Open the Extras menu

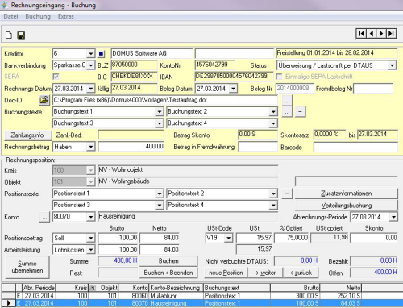(x=66, y=16)
